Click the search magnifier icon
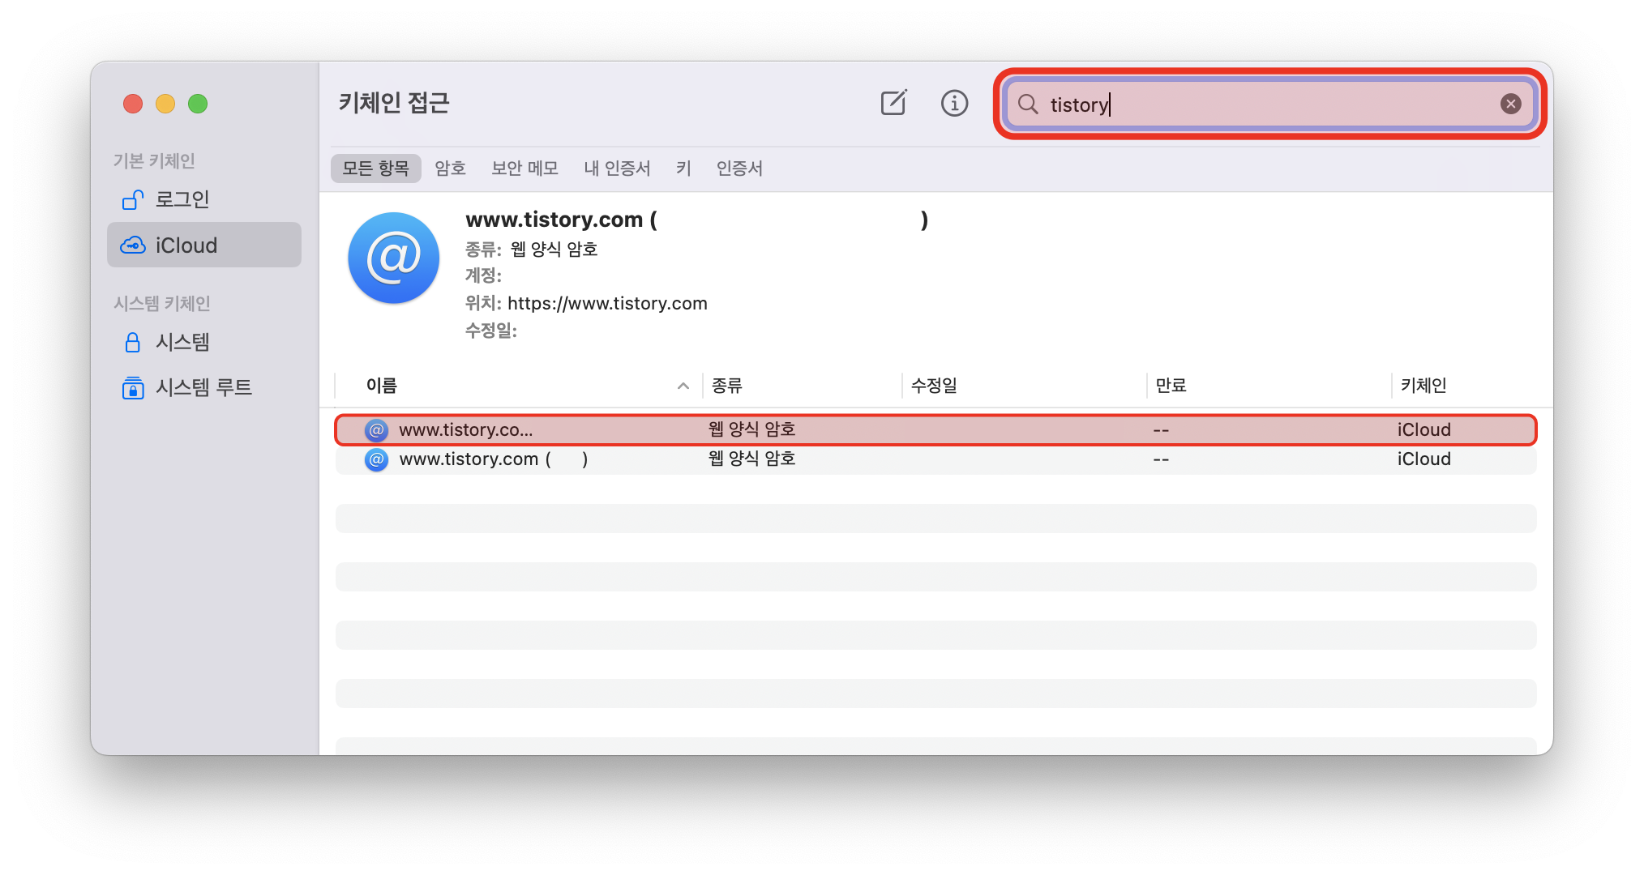The image size is (1644, 875). tap(1028, 104)
